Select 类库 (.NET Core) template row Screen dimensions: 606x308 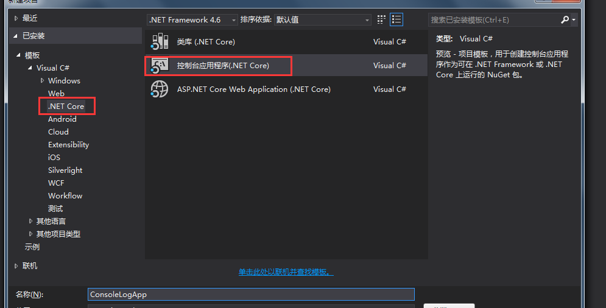coord(286,42)
